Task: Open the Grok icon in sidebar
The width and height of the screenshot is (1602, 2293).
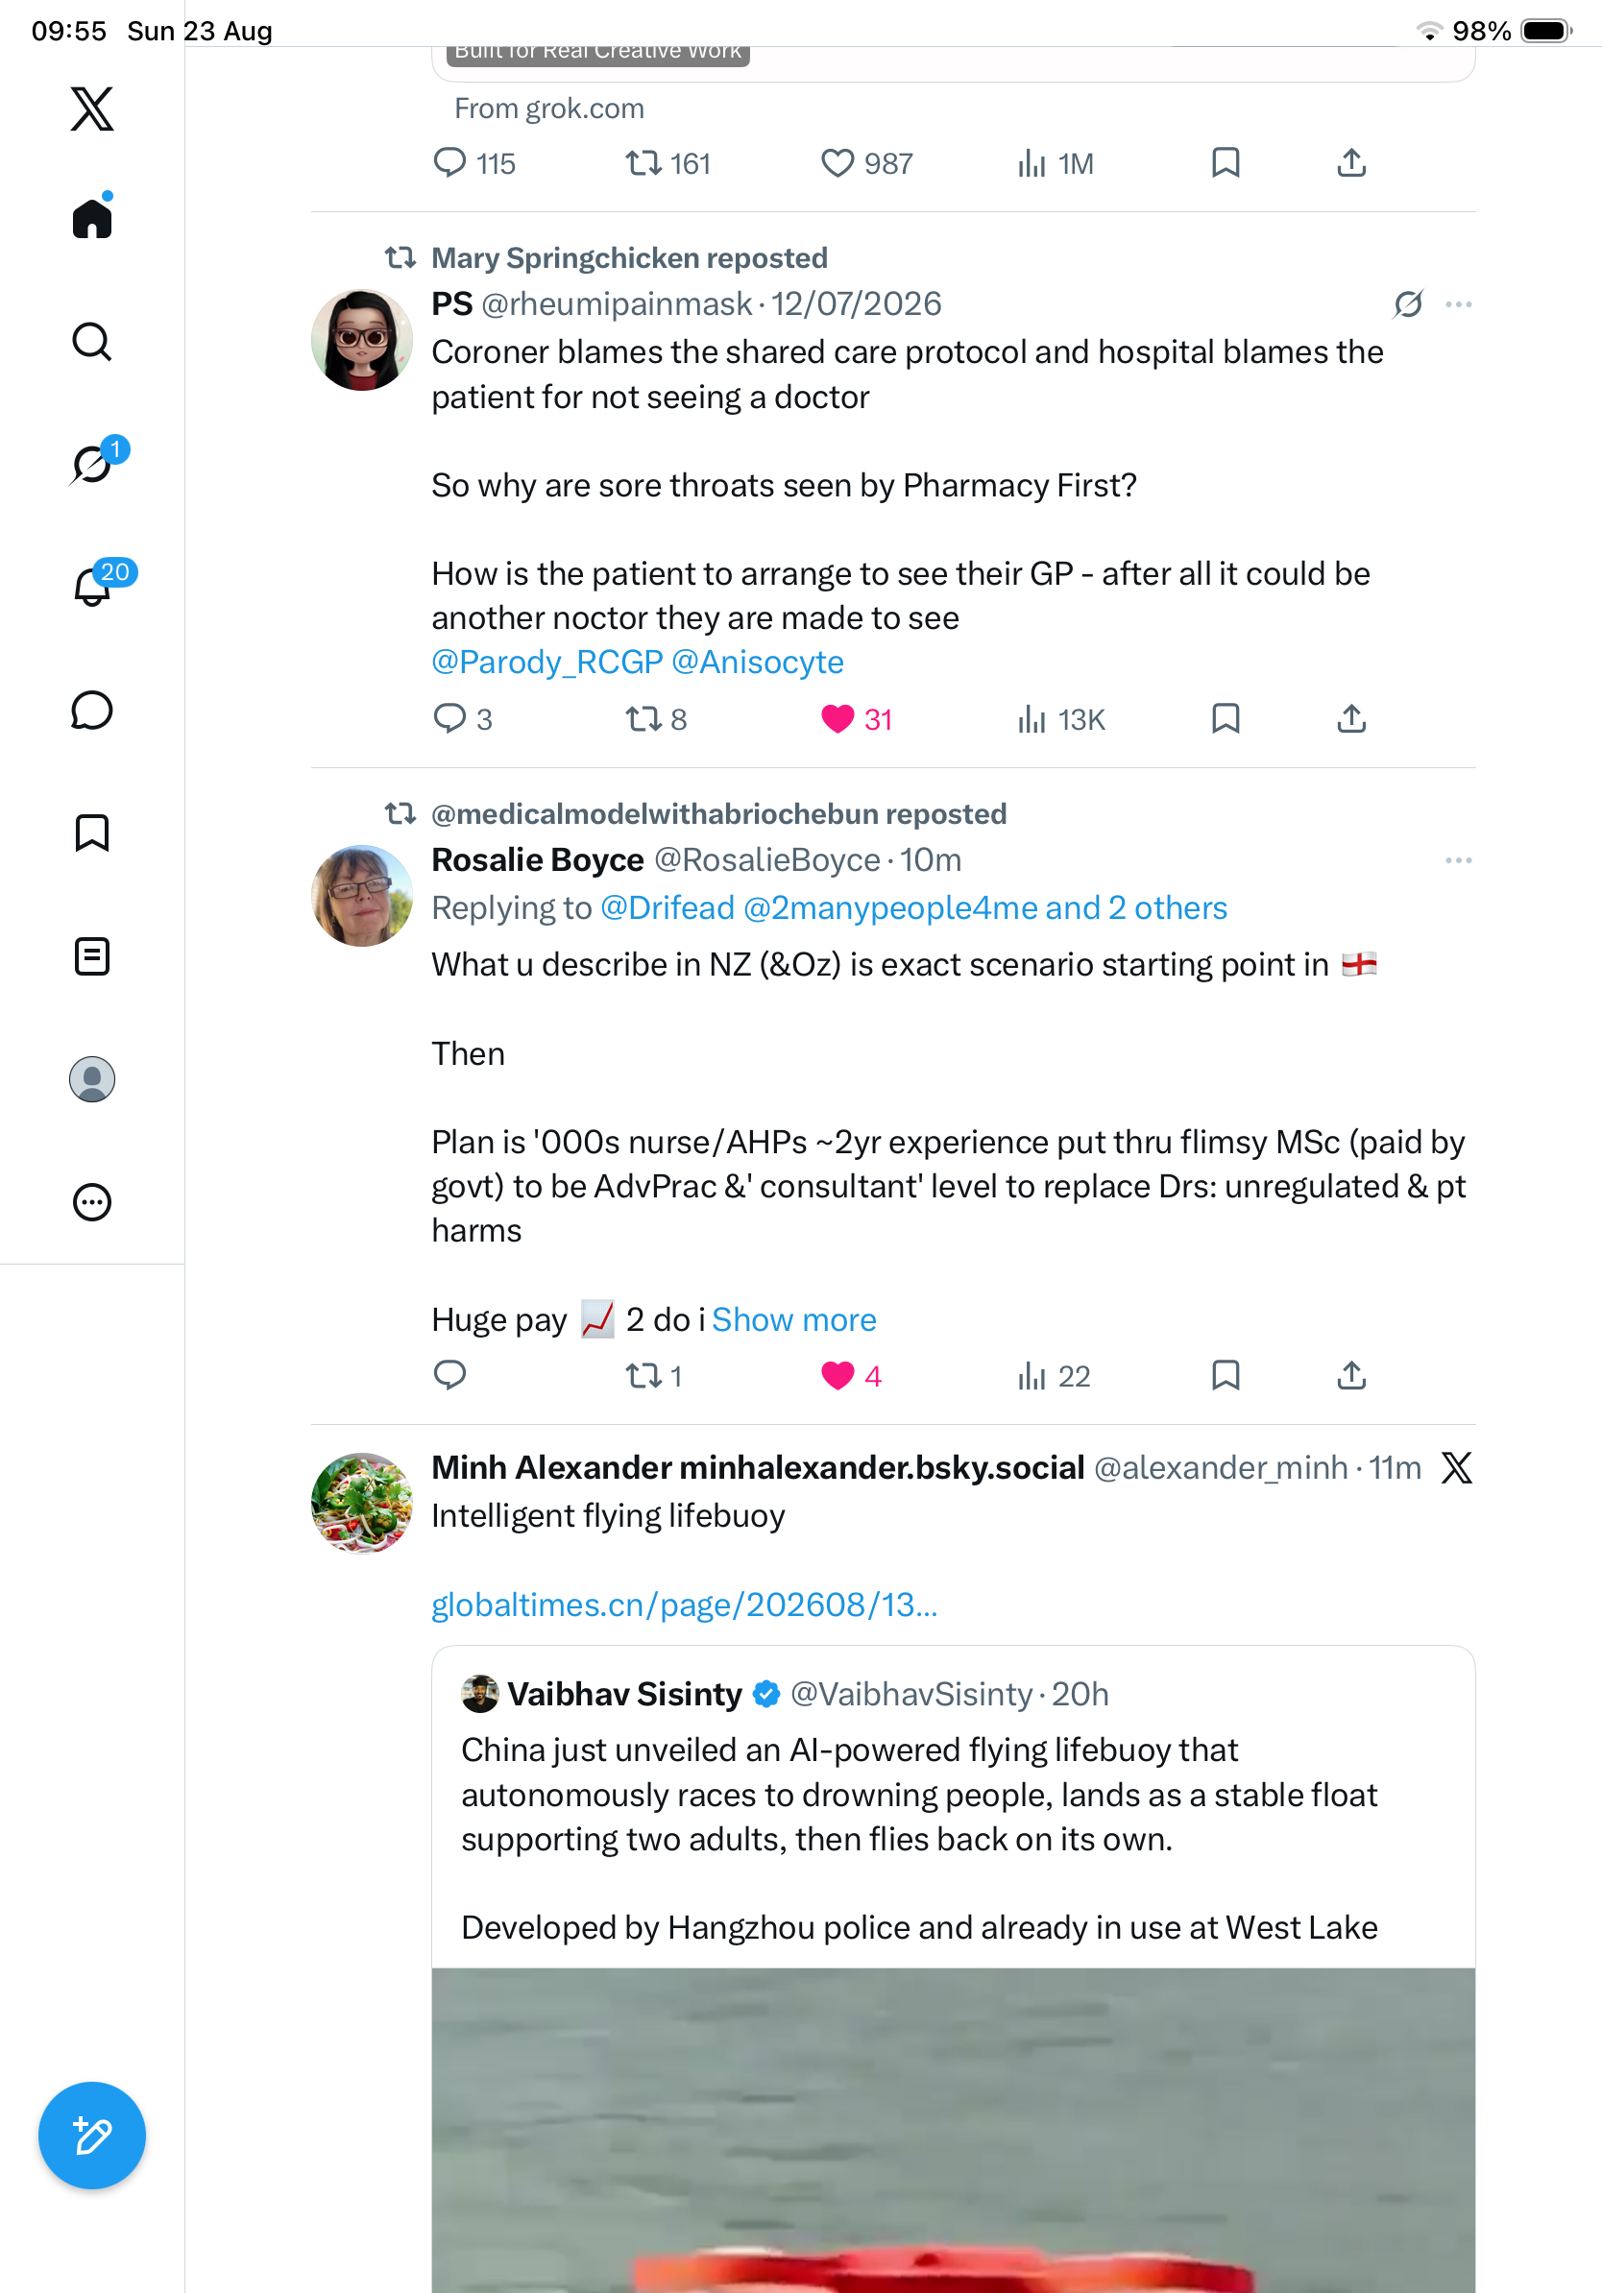Action: click(92, 464)
